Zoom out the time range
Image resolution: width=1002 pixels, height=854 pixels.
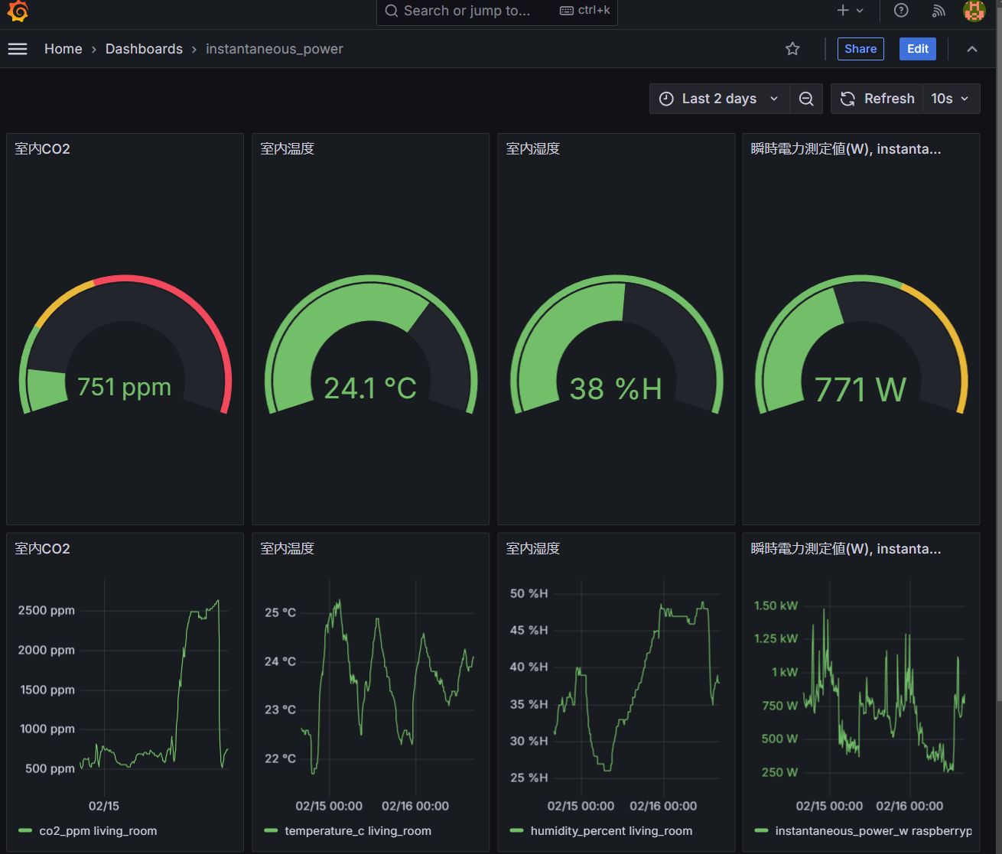click(x=806, y=99)
